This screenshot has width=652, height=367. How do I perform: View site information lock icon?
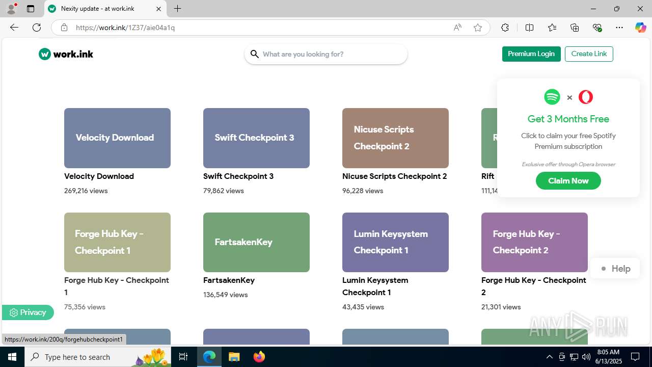pyautogui.click(x=64, y=28)
